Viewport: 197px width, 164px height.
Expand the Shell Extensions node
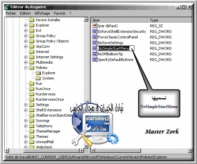[x=26, y=110]
